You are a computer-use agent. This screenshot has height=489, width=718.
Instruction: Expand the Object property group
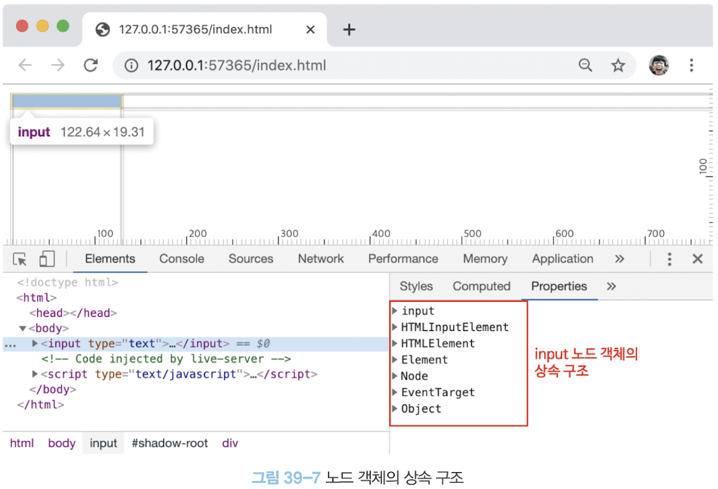point(395,409)
